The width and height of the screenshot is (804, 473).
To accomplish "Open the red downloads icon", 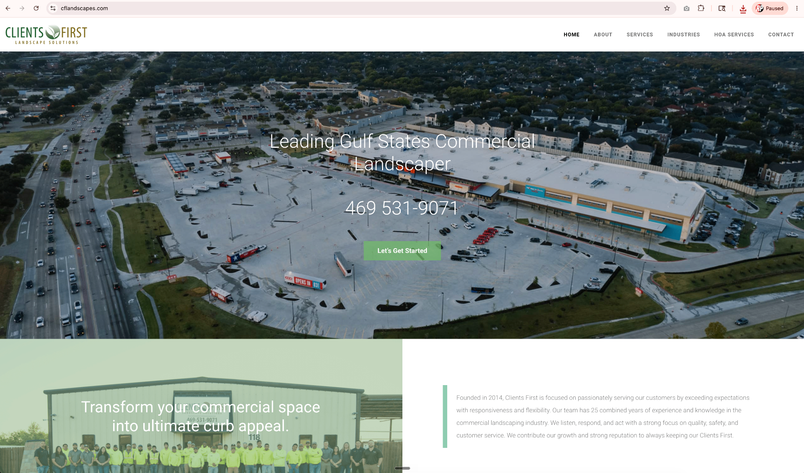I will [x=743, y=9].
